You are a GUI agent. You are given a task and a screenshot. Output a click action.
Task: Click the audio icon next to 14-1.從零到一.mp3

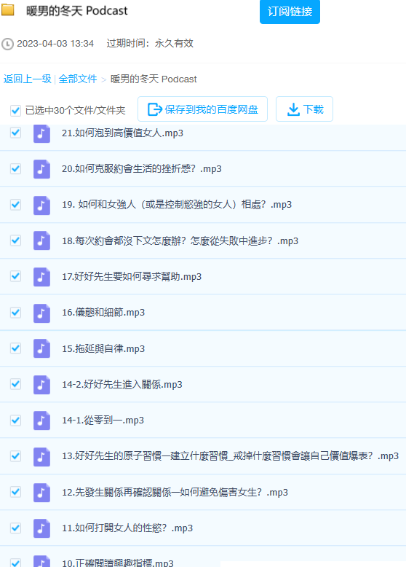[41, 421]
